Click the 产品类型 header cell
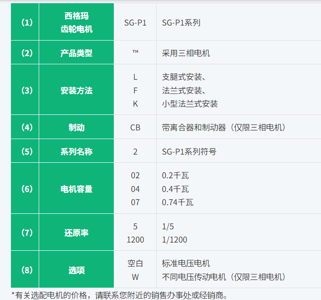Viewport: 321px width, 300px height. pos(76,52)
